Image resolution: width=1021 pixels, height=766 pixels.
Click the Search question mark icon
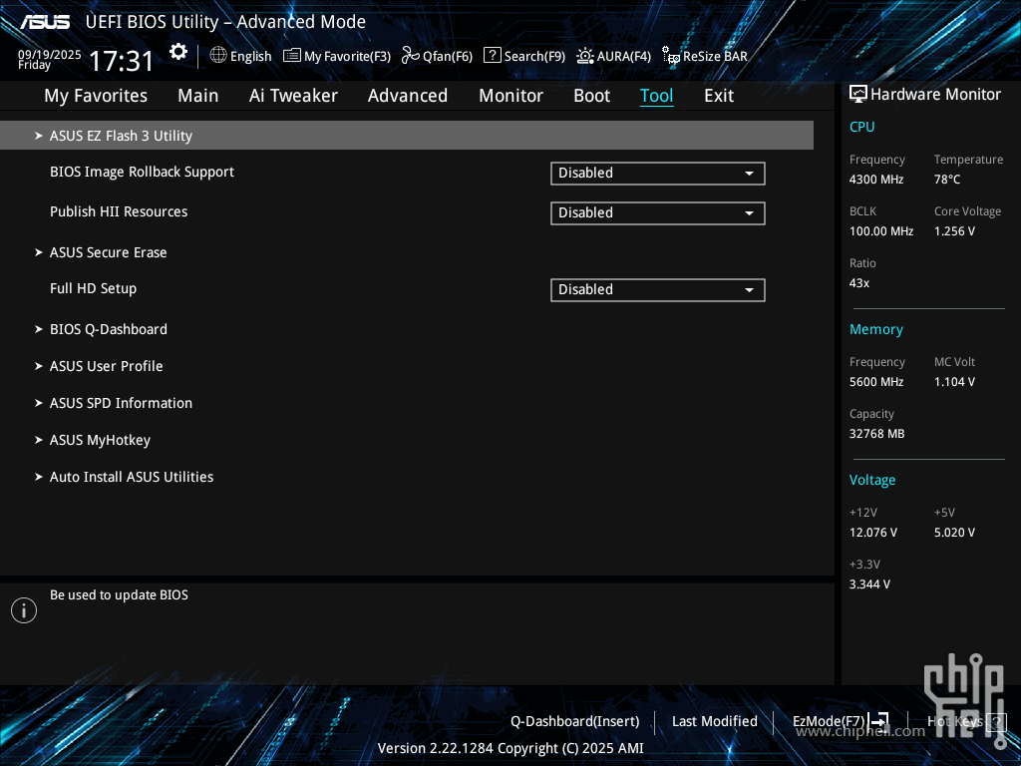(493, 56)
